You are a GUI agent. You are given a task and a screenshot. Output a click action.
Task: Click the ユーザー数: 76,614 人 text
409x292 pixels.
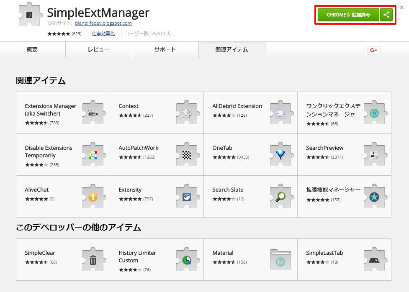pyautogui.click(x=148, y=33)
